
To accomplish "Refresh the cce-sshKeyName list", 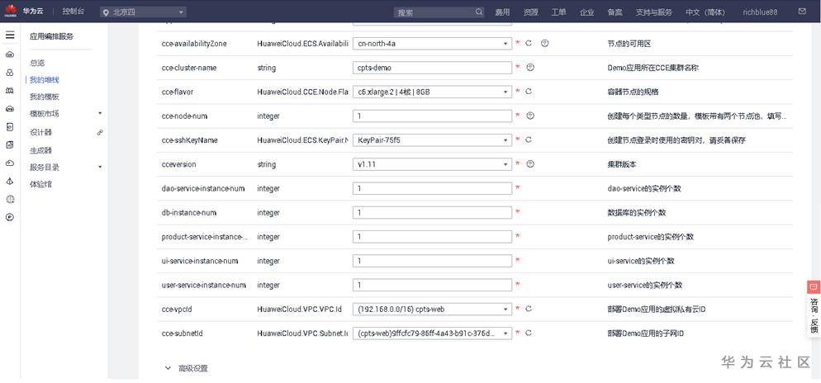I will tap(529, 139).
